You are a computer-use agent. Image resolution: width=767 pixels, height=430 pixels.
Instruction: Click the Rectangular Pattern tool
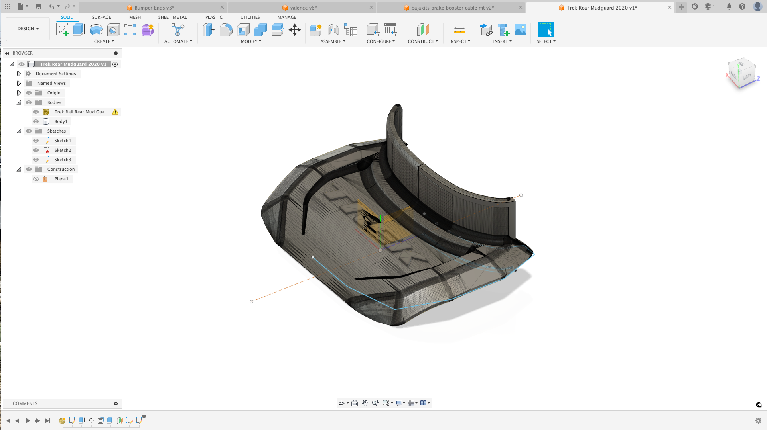(x=130, y=30)
